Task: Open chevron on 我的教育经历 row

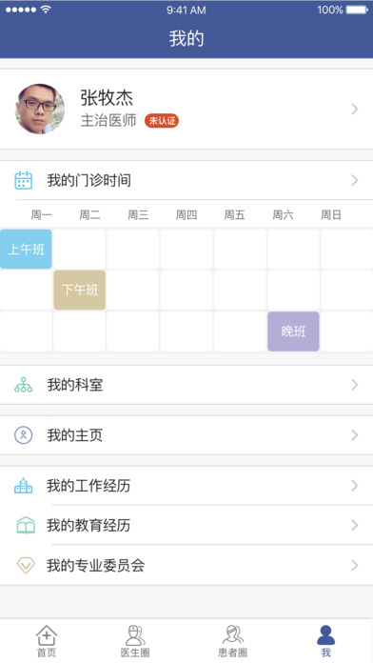Action: click(355, 525)
